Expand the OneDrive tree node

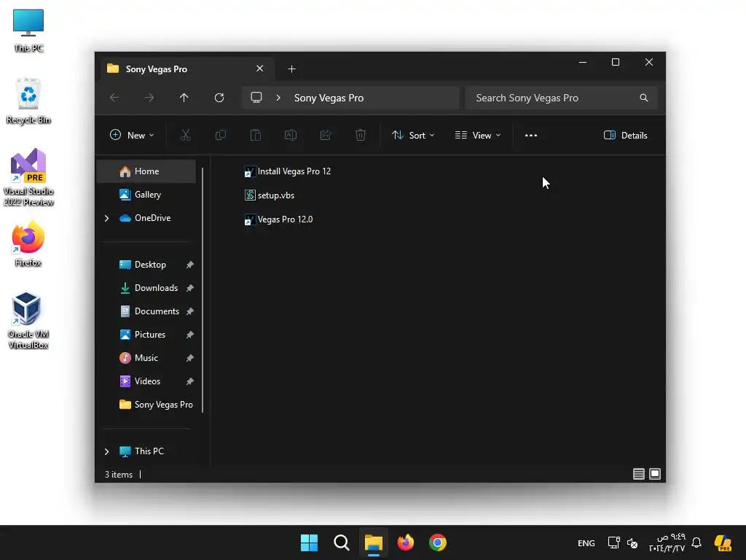point(106,218)
